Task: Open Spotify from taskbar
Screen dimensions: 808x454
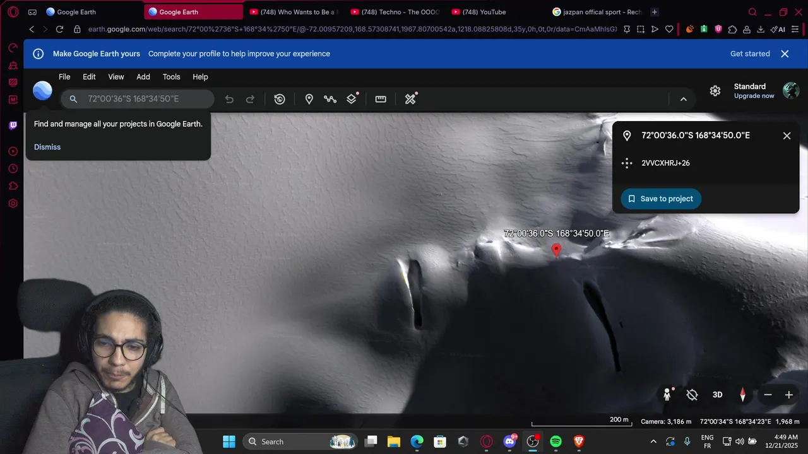Action: pyautogui.click(x=555, y=441)
